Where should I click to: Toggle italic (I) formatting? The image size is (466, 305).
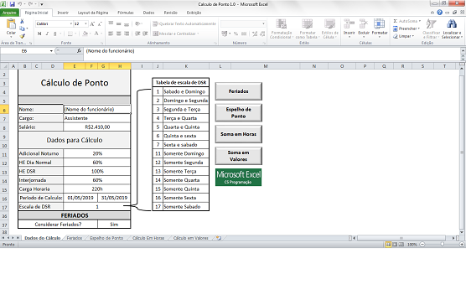tap(47, 34)
